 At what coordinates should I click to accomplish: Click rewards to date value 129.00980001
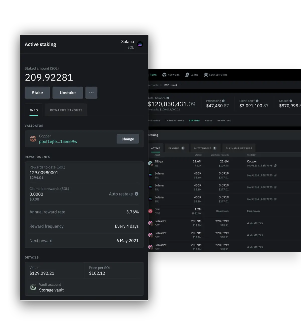[44, 173]
